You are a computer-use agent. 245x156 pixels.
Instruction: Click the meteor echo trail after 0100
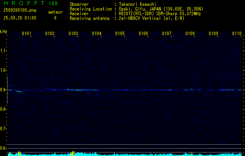click(20, 91)
